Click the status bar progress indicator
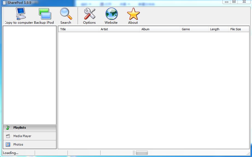This screenshot has width=252, height=157. [x=142, y=153]
